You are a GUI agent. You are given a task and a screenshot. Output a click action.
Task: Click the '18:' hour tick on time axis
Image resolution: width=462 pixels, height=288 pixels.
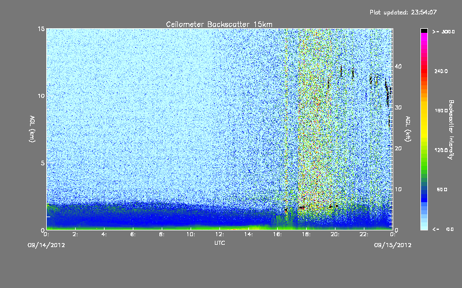tap(306, 234)
